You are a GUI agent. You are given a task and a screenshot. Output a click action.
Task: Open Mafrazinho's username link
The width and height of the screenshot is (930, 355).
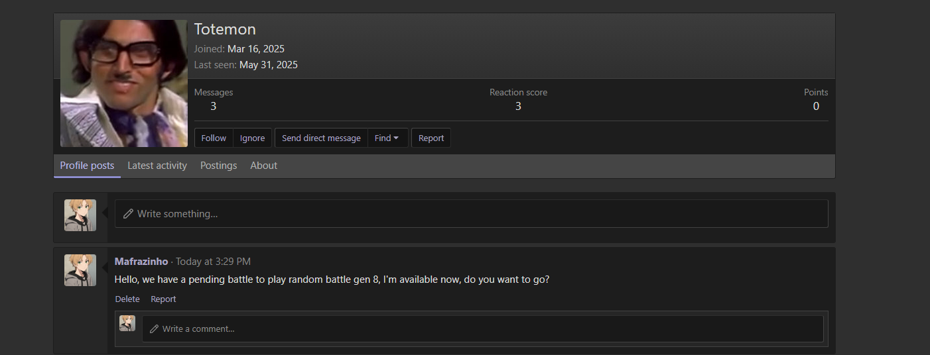[141, 262]
